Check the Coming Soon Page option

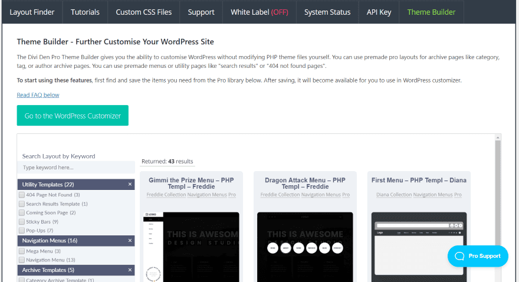point(22,212)
